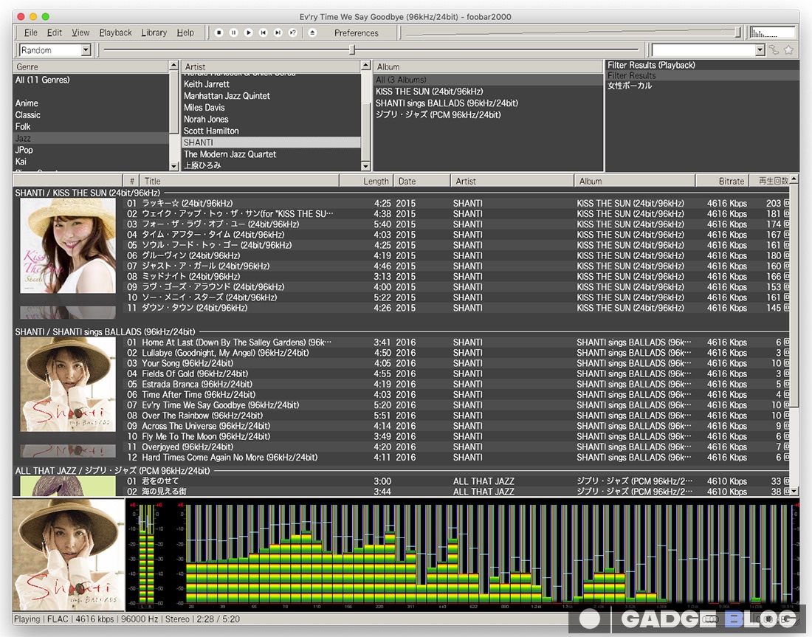
Task: Skip to previous track
Action: (263, 32)
